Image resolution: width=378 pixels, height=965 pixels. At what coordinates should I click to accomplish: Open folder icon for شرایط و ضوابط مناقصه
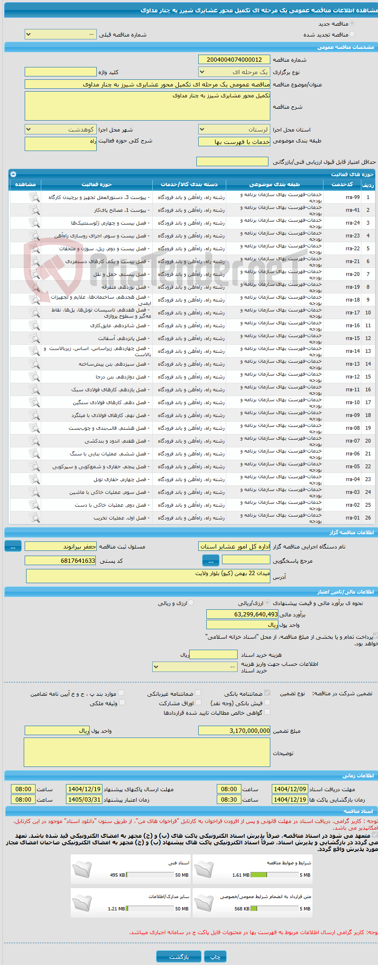pos(204,869)
